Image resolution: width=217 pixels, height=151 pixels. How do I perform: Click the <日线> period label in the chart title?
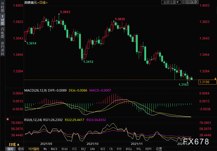click(x=42, y=2)
